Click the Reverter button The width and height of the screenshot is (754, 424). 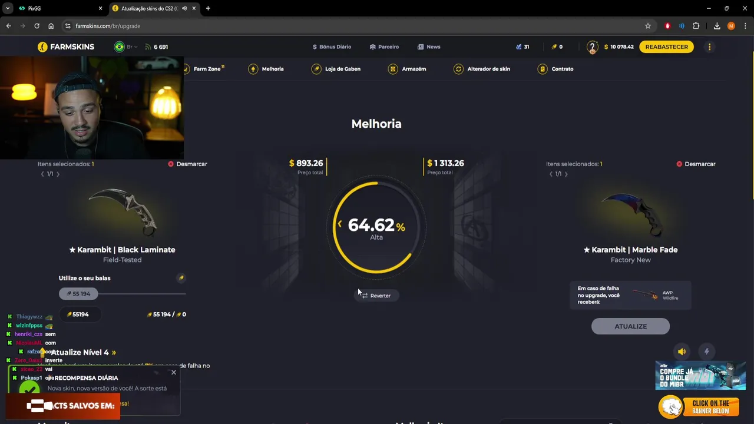tap(376, 296)
